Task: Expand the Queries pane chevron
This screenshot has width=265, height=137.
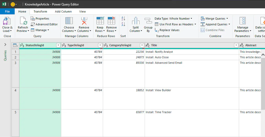Action: tap(5, 45)
